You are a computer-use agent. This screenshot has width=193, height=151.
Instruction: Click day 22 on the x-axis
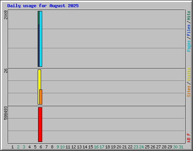tap(130, 147)
